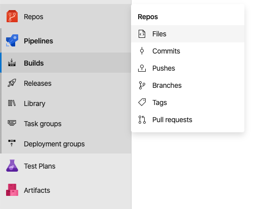Viewport: 255px width, 209px height.
Task: Click the Releases rocket icon
Action: coord(12,83)
